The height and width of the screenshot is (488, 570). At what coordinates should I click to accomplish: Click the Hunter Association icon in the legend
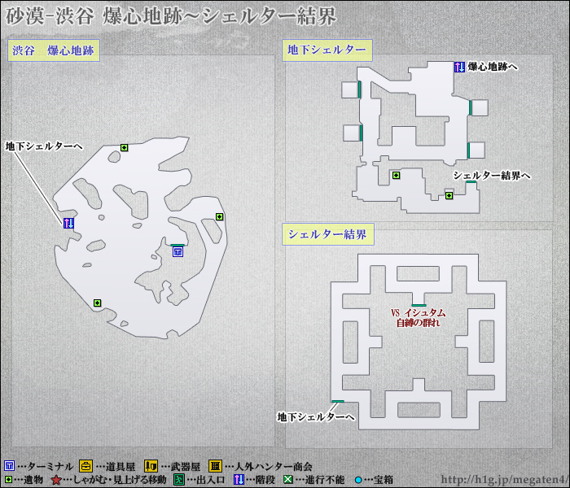point(215,466)
